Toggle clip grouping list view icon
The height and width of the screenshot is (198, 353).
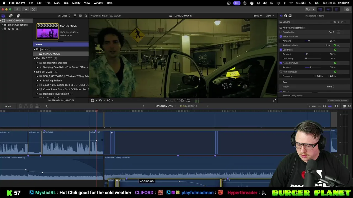tap(75, 16)
